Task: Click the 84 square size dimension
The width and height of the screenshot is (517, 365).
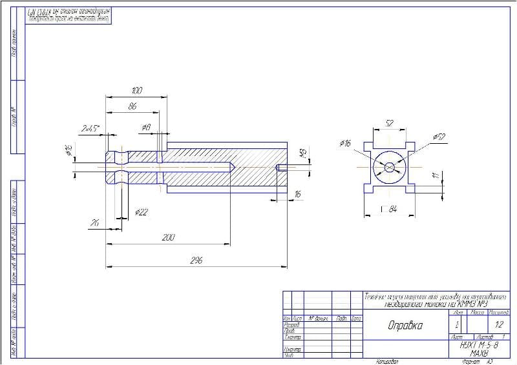Action: click(389, 209)
